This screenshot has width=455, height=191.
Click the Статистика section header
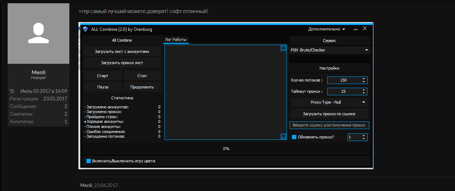[x=122, y=98]
